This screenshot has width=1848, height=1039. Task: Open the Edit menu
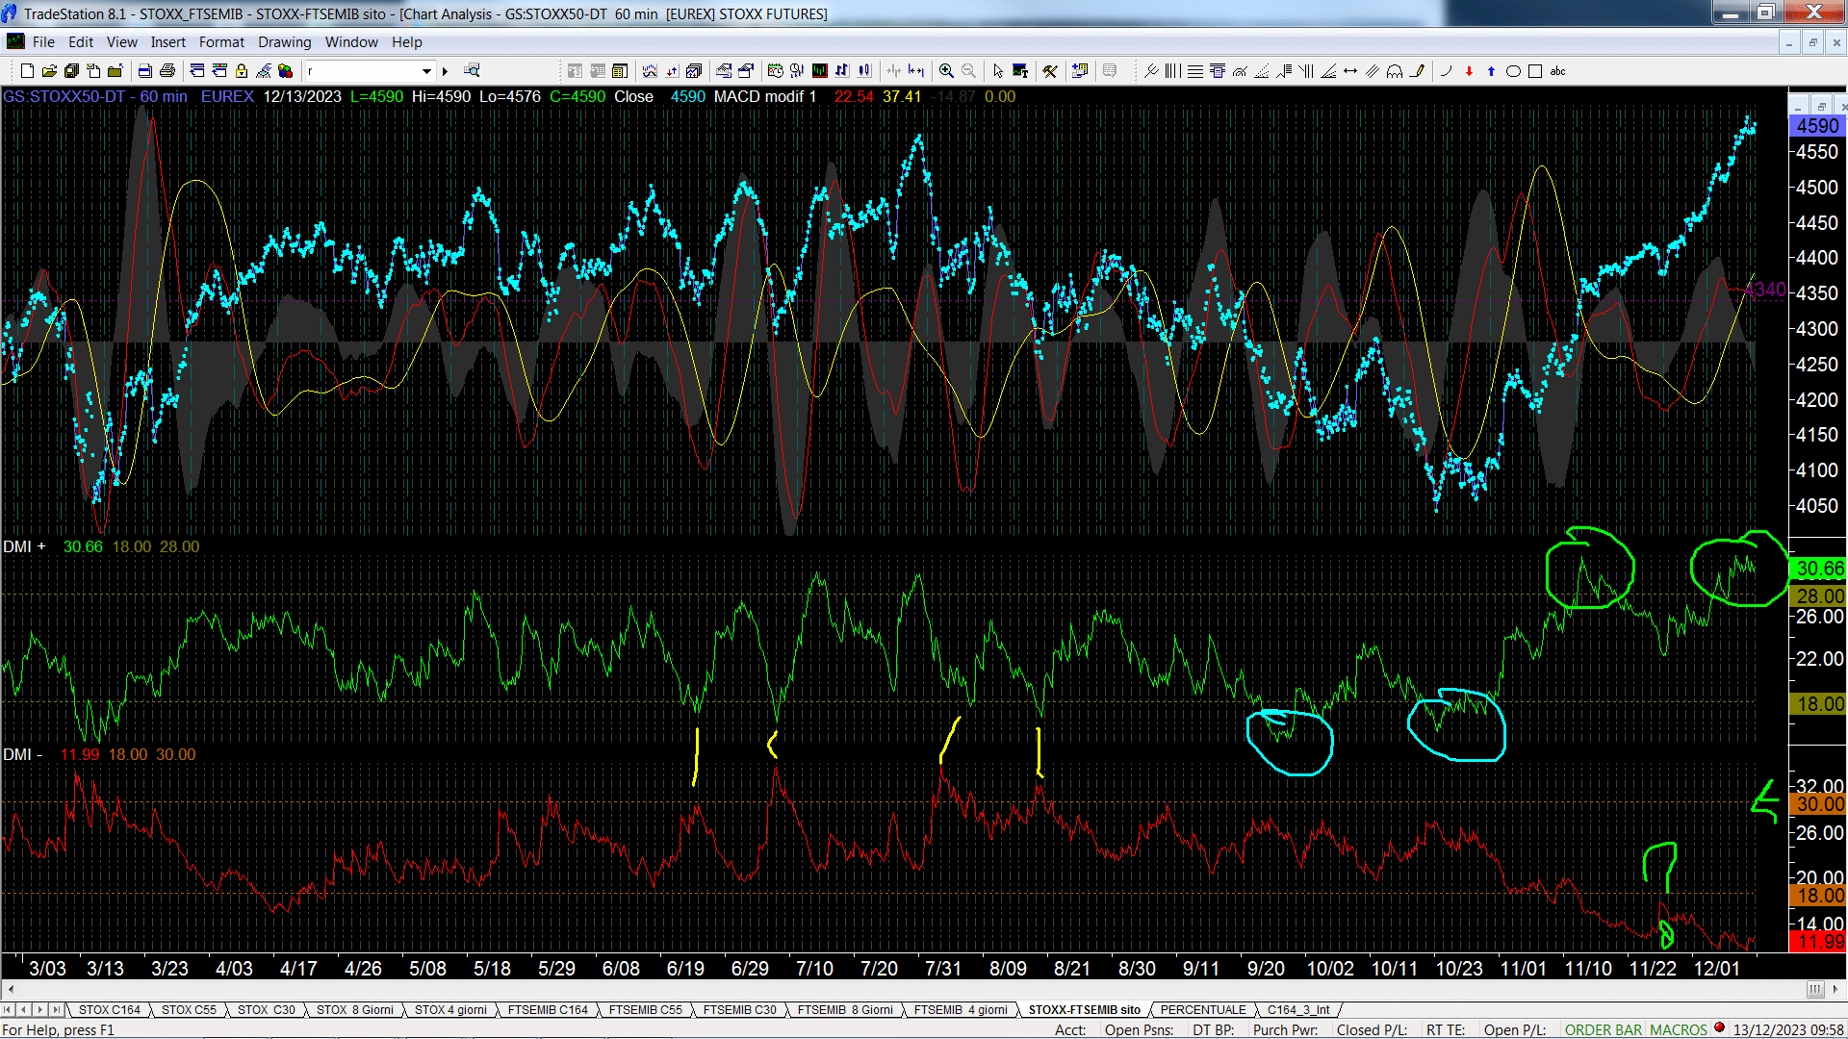point(81,42)
